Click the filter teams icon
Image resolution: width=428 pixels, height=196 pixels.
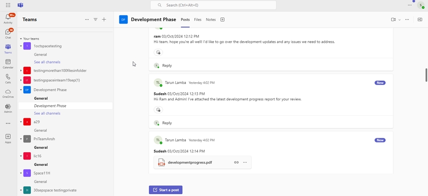pyautogui.click(x=96, y=20)
